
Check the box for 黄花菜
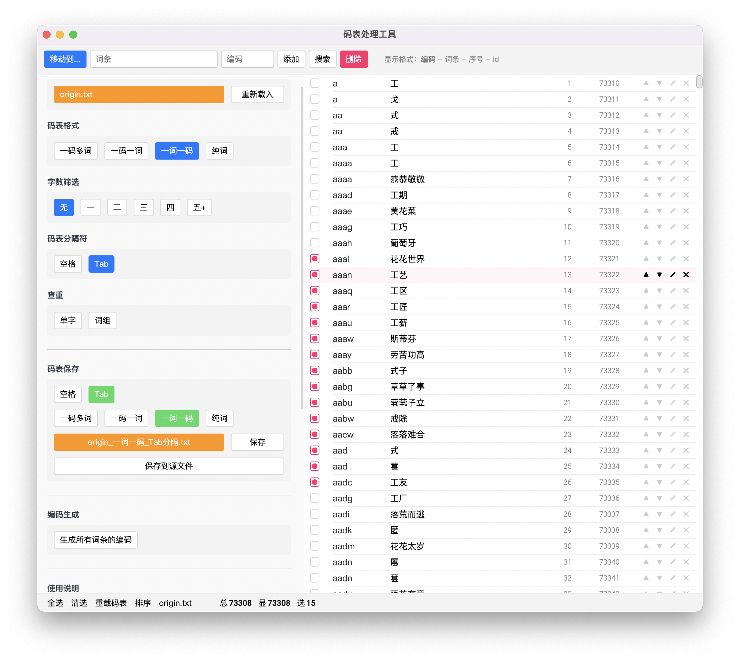pyautogui.click(x=315, y=211)
